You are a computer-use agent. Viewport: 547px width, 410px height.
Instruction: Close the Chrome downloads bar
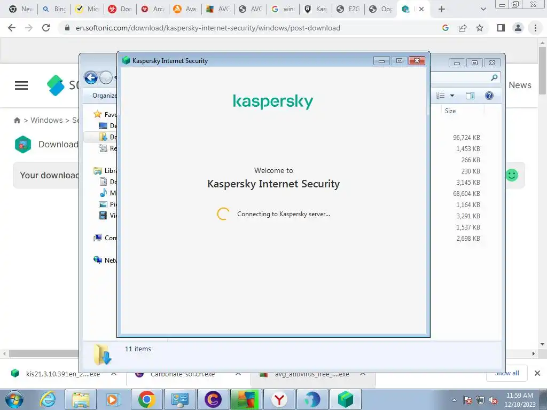click(x=537, y=373)
